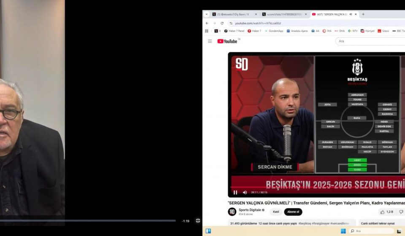
Task: Expand the tab search dropdown arrow
Action: point(207,14)
